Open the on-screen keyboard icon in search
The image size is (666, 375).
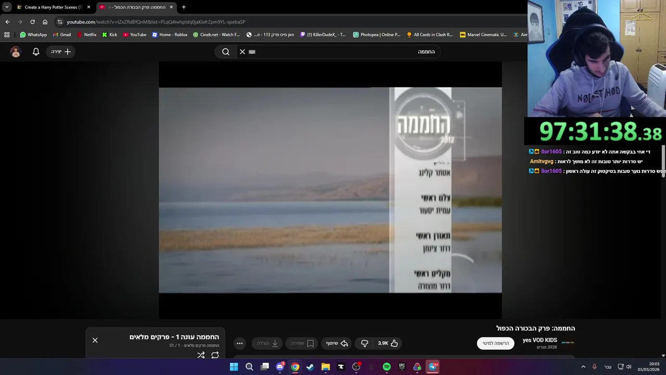tap(252, 52)
